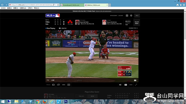Switch to the Scoreboard | MLB.com tab

coord(72,5)
